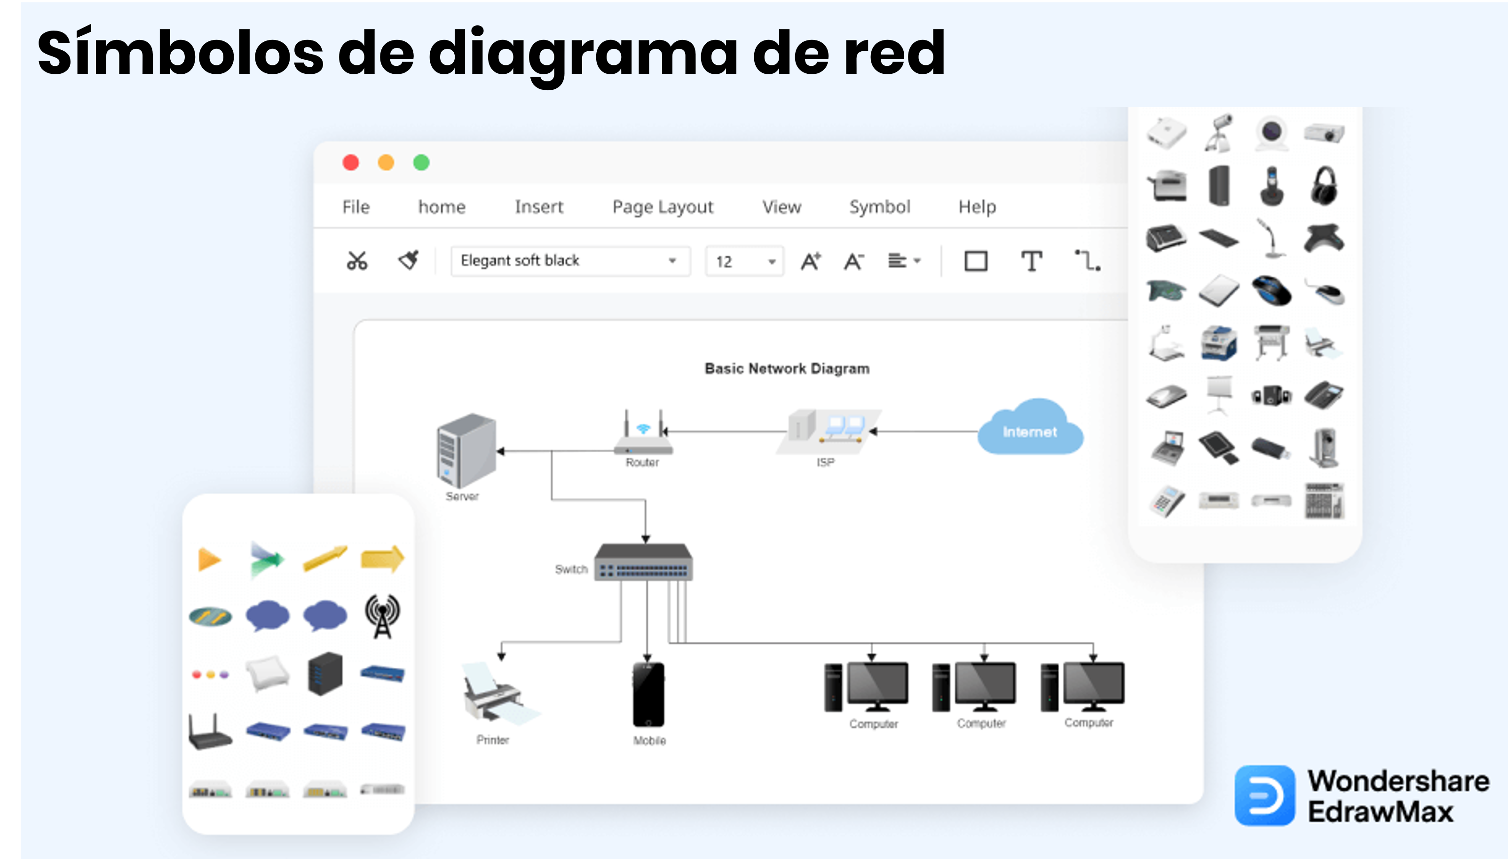This screenshot has width=1508, height=859.
Task: Click the scissors cut icon
Action: (357, 261)
